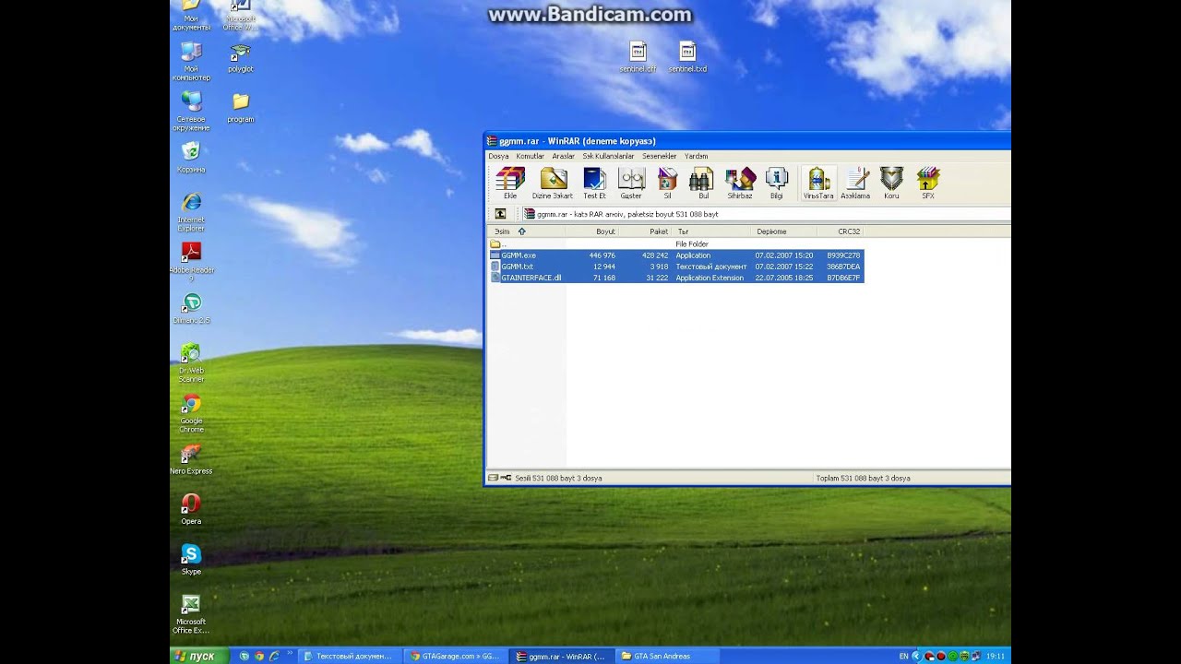The image size is (1181, 664).
Task: Click the Ekle (add) toolbar icon
Action: tap(510, 183)
